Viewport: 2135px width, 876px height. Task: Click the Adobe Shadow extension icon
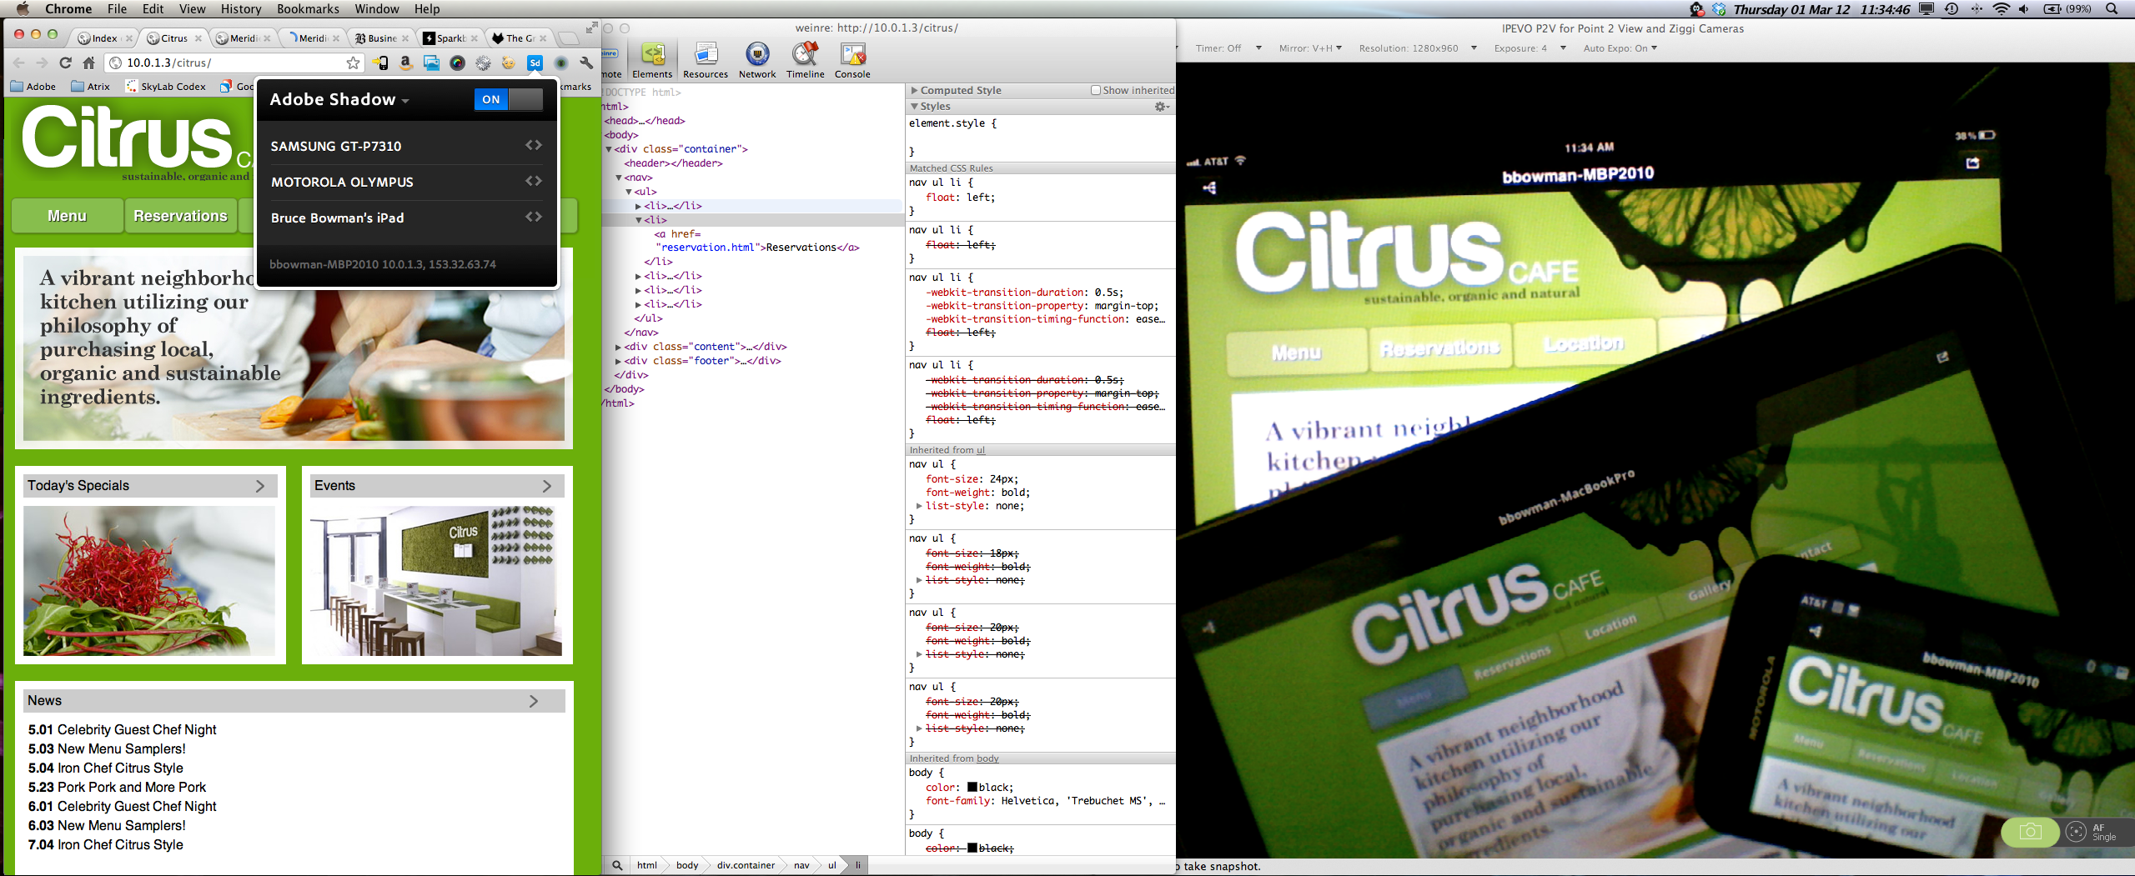point(535,63)
